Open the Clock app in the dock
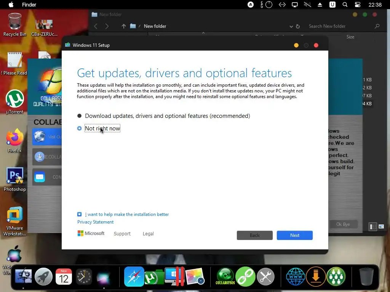390x292 pixels. click(84, 276)
